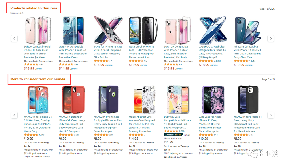The height and width of the screenshot is (166, 288).
Task: Click the Sponsored info icon
Action: [x=23, y=13]
